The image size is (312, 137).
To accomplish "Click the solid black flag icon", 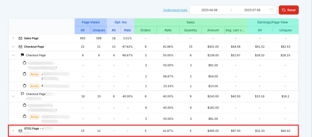I will (22, 55).
